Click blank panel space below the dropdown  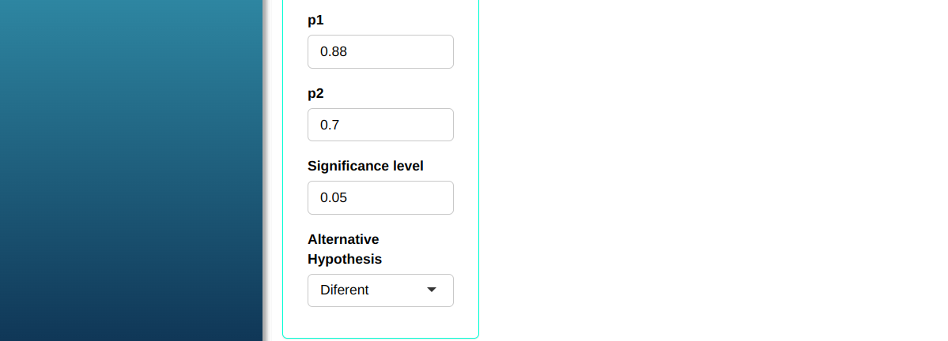[380, 322]
